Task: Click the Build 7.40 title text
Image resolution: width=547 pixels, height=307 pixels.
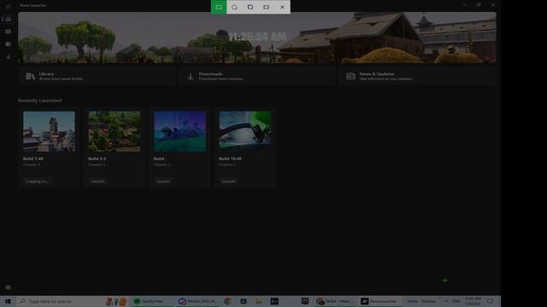Action: [32, 159]
